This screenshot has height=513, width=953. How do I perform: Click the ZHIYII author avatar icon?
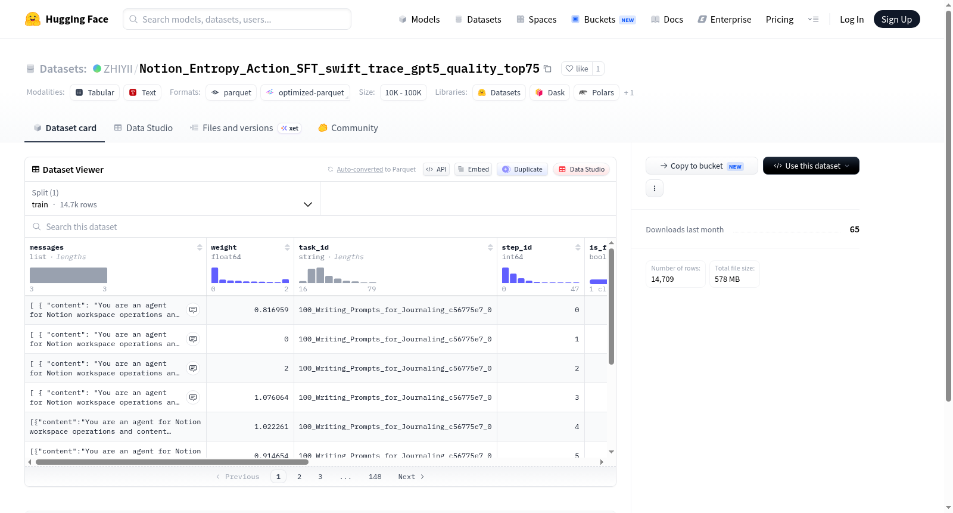(97, 69)
